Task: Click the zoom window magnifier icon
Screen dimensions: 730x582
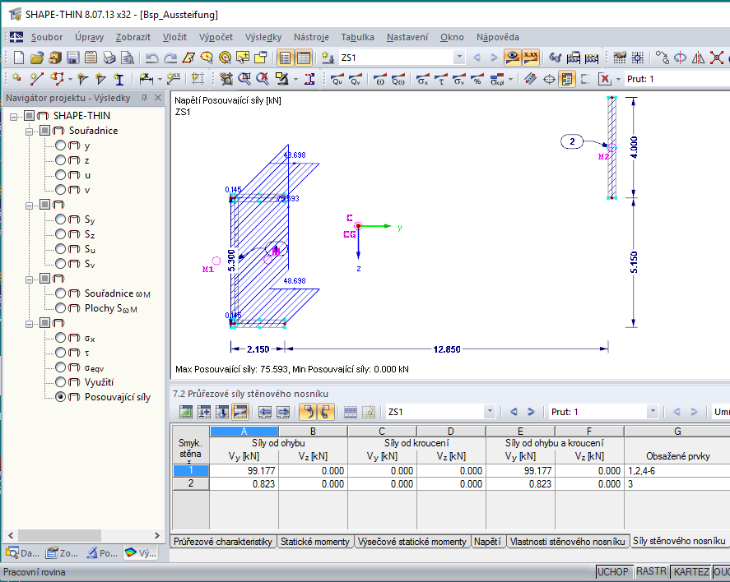Action: click(244, 79)
